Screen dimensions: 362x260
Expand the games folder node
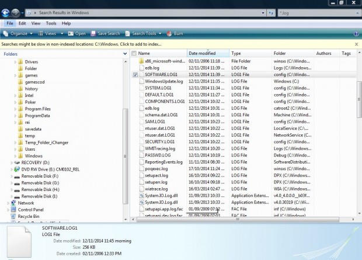tap(15, 75)
